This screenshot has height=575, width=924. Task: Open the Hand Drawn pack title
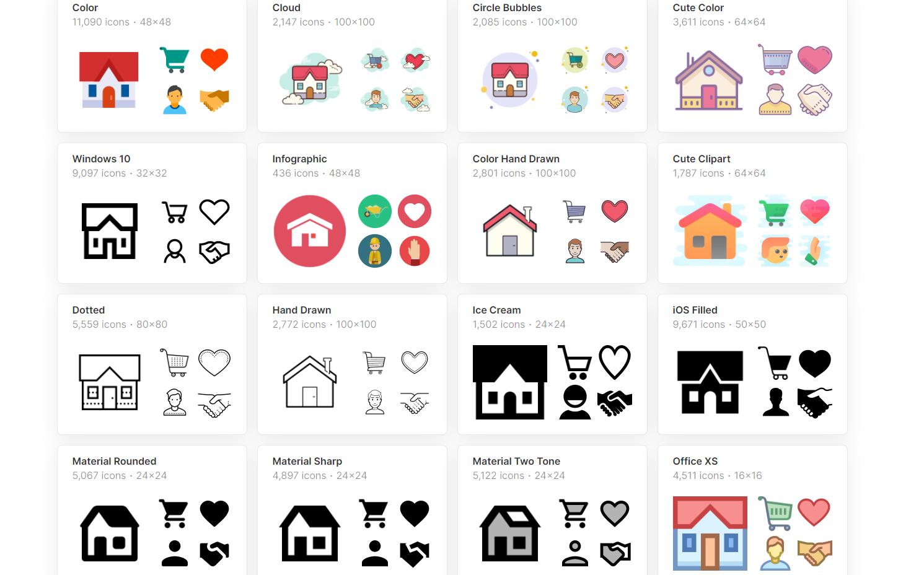point(301,310)
